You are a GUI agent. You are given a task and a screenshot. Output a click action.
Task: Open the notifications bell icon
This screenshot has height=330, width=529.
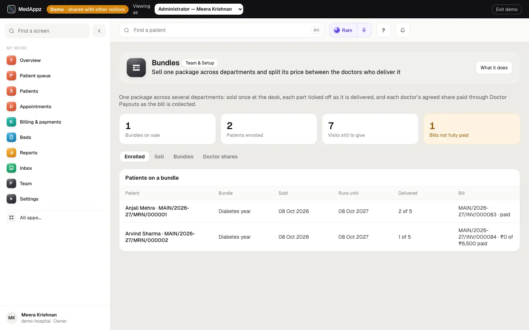[x=402, y=30]
